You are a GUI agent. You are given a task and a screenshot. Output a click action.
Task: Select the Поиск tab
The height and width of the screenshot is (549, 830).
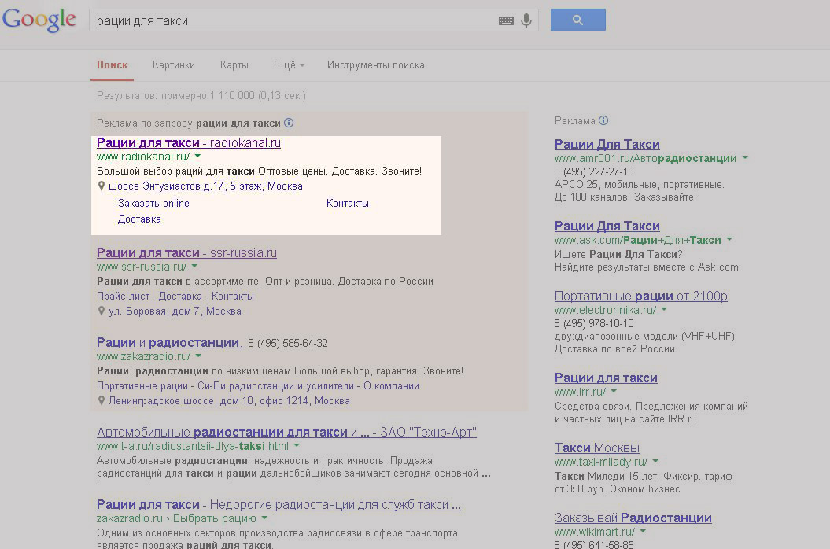click(x=113, y=64)
